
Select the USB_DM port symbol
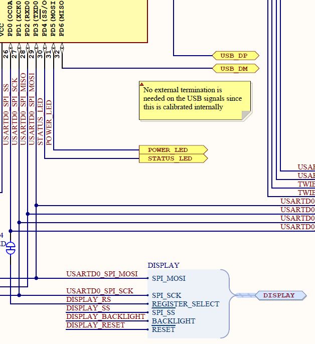[x=236, y=68]
